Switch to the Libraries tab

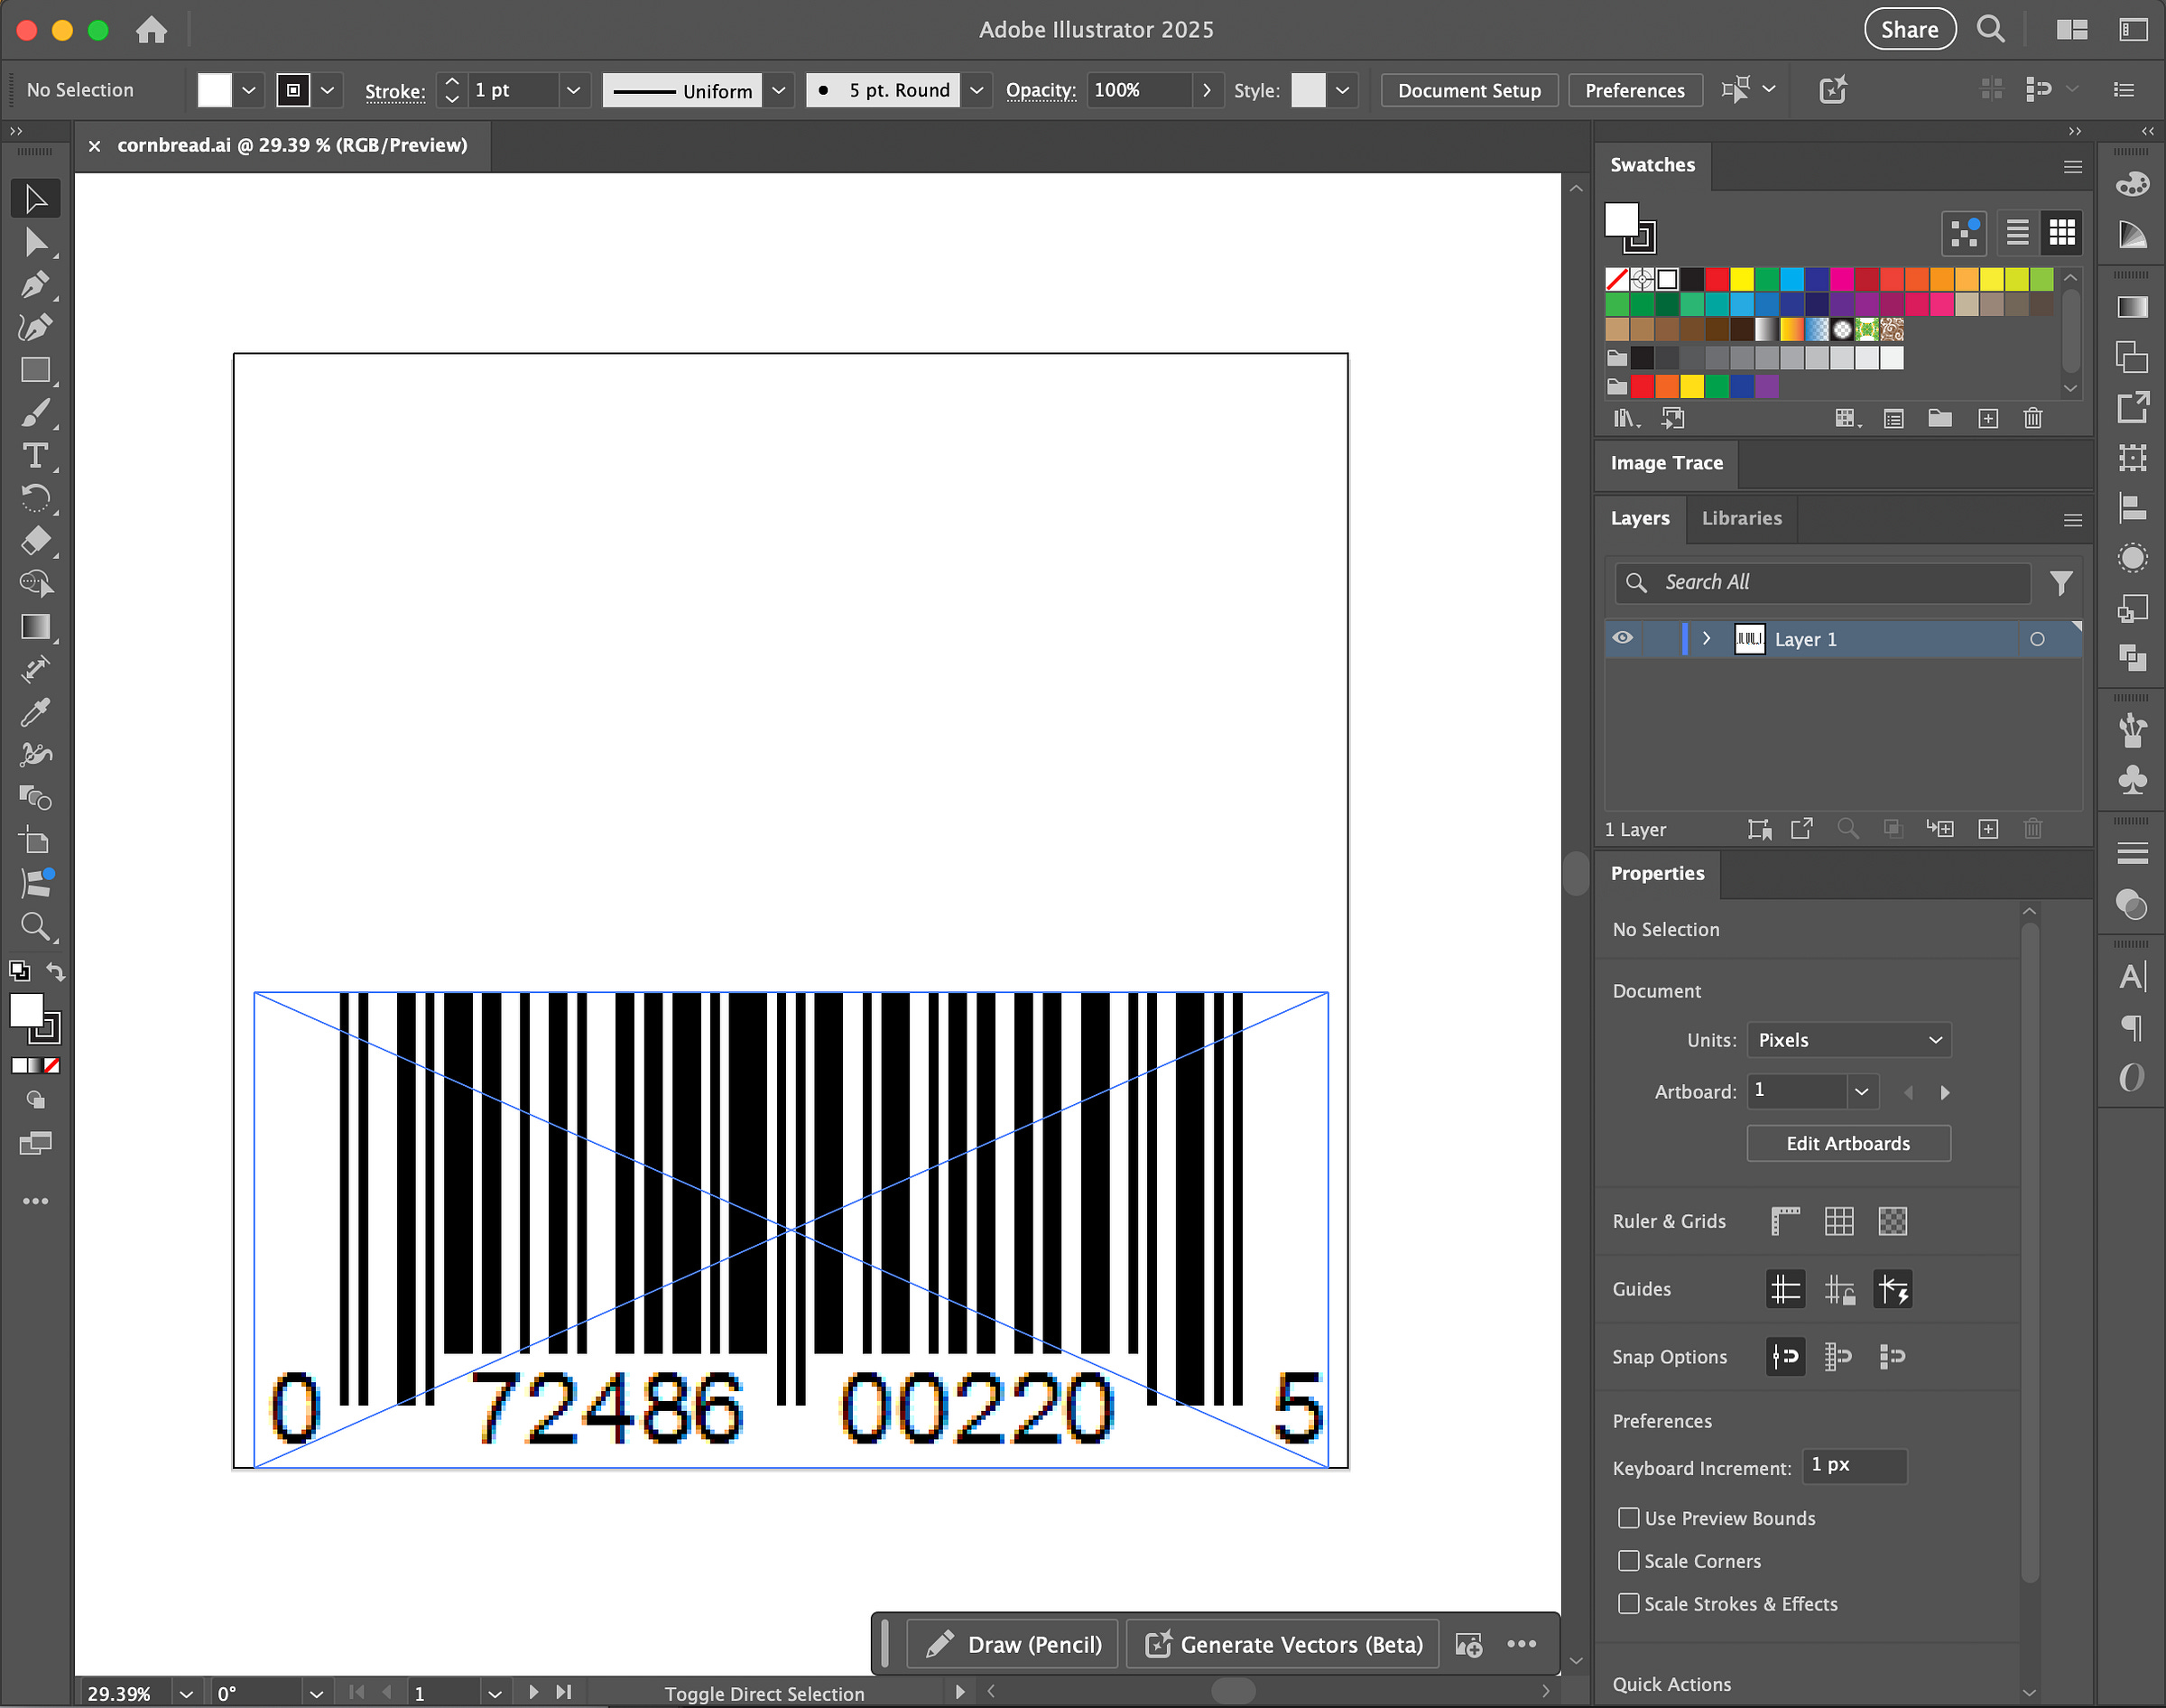1741,518
